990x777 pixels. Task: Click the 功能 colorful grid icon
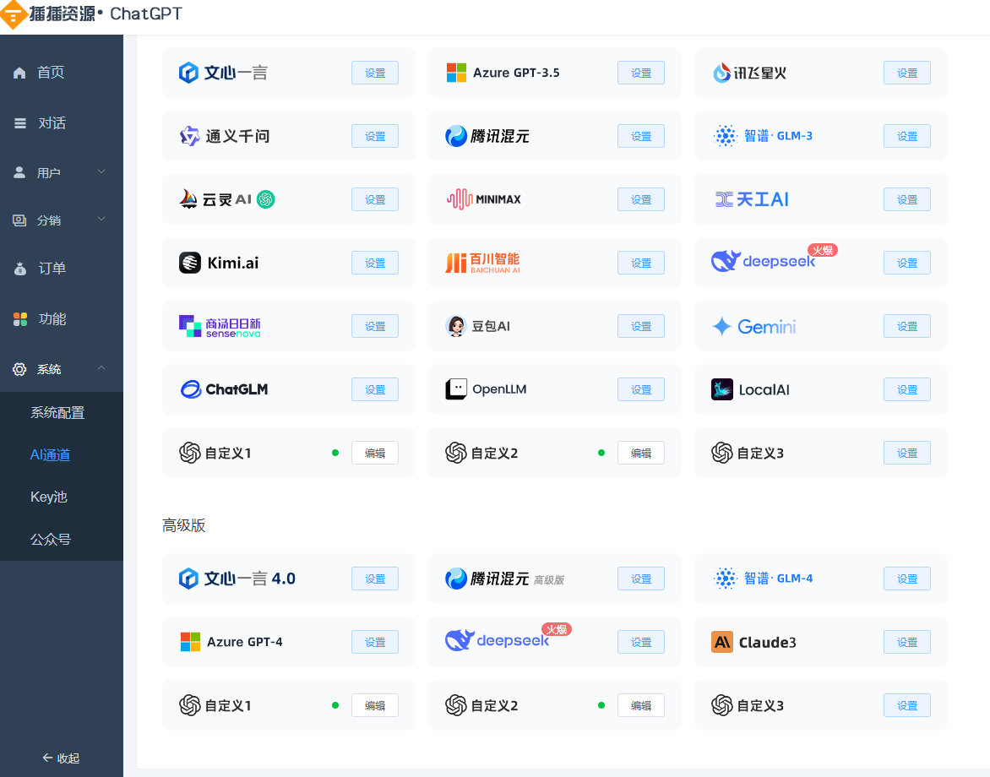(x=20, y=319)
